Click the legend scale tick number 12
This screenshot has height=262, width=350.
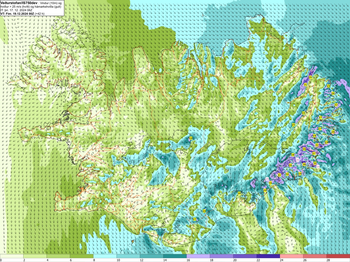[142, 260]
